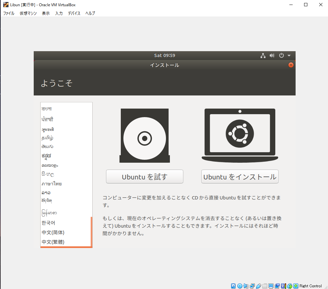Click the keyboard capture arrow icon
This screenshot has height=289, width=328.
[296, 286]
